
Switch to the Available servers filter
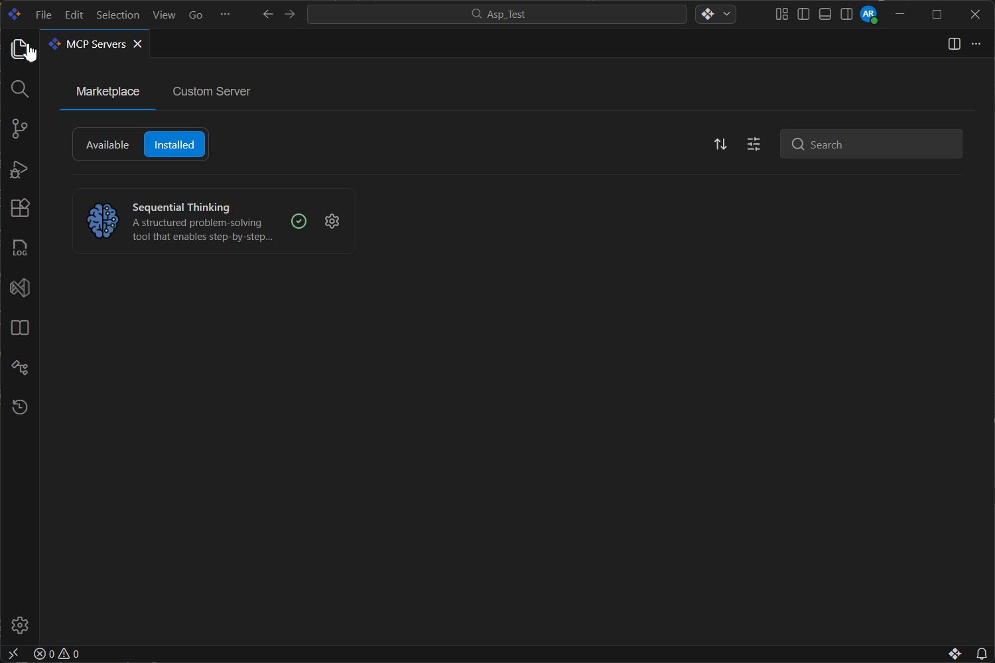[107, 145]
